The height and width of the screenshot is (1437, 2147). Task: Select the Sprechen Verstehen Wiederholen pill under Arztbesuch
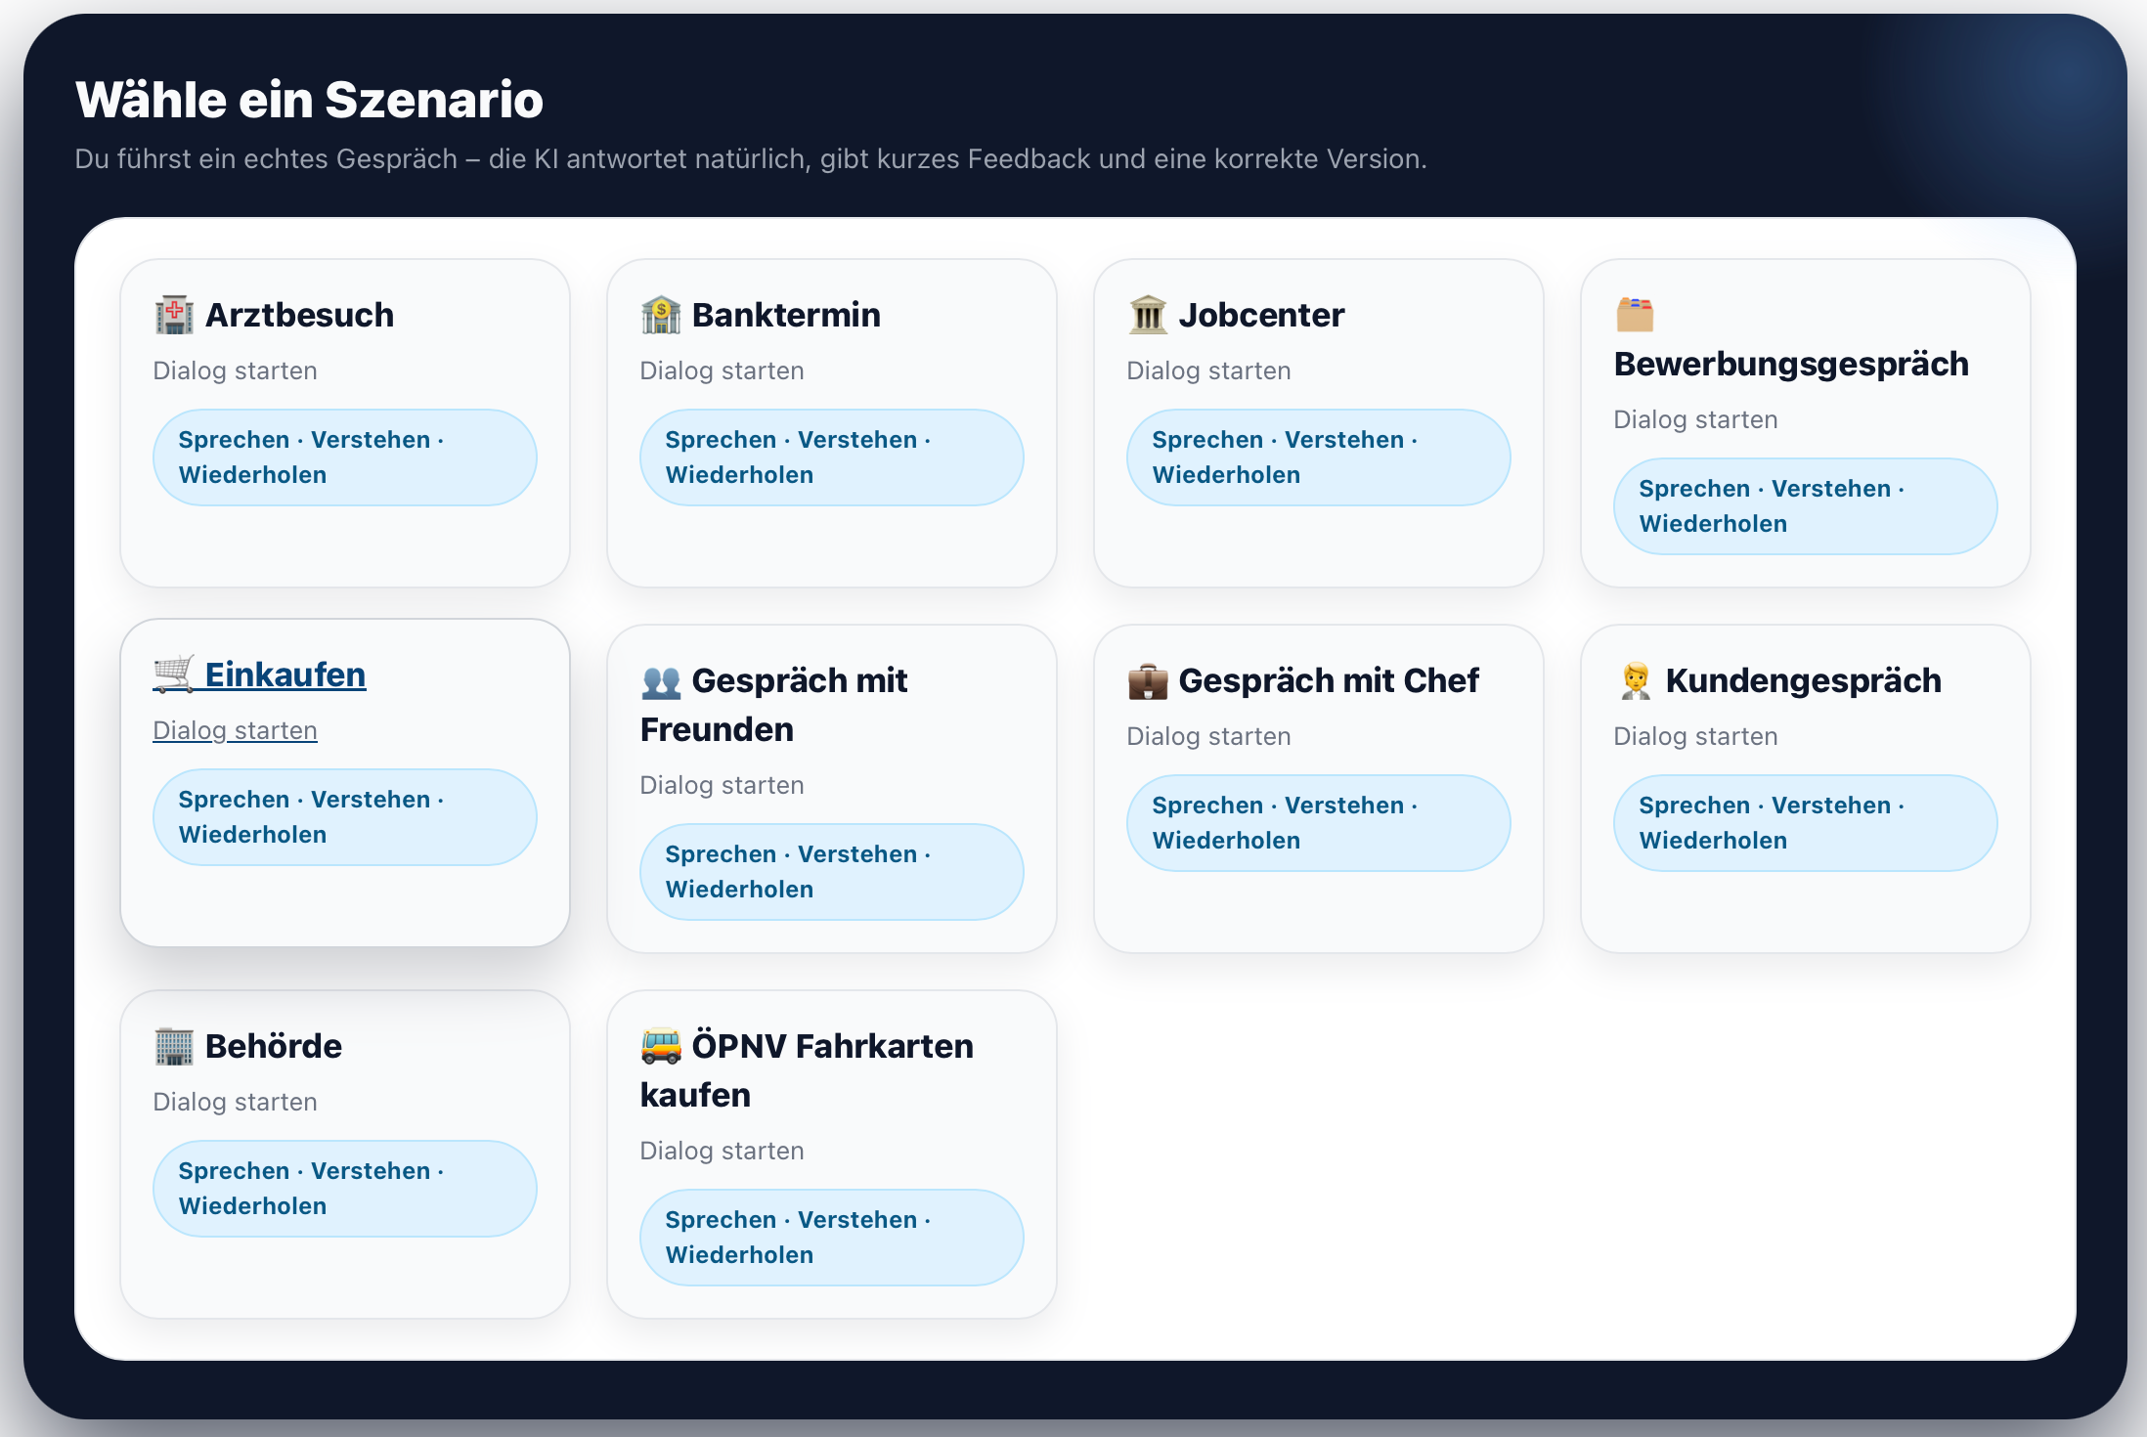click(344, 457)
